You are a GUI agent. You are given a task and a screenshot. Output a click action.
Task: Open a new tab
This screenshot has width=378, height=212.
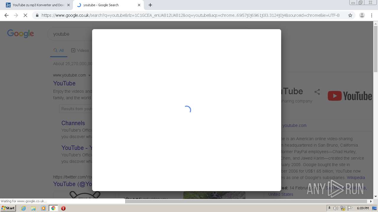point(150,5)
